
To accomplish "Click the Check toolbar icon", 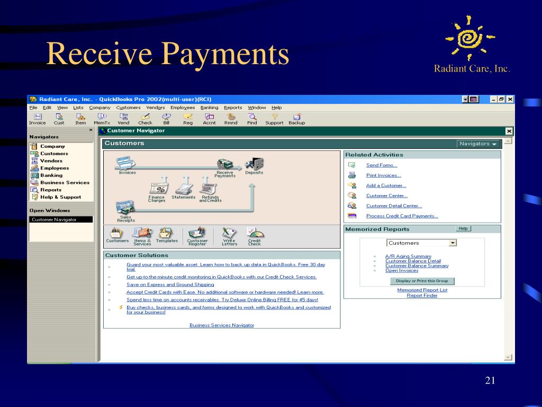I will click(145, 119).
